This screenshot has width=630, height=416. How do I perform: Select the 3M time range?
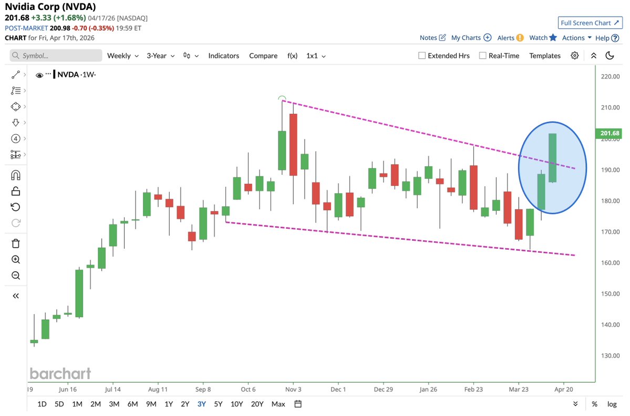tap(114, 404)
